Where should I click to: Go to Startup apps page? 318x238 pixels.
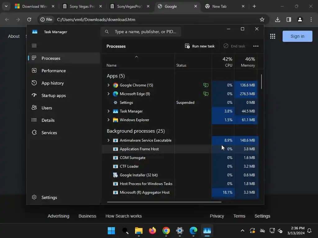pos(64,95)
